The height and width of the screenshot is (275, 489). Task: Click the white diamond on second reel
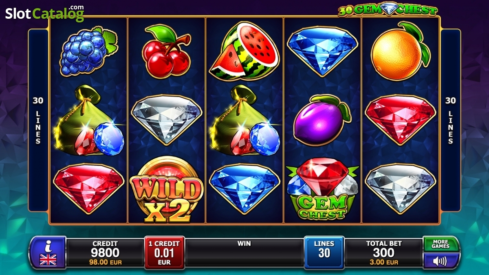tap(166, 119)
